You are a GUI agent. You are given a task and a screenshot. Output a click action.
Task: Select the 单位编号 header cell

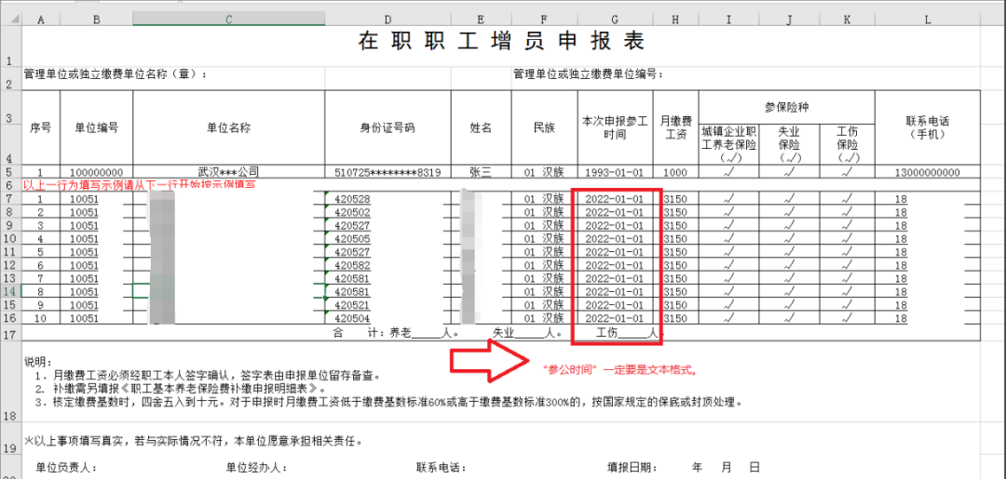(96, 127)
